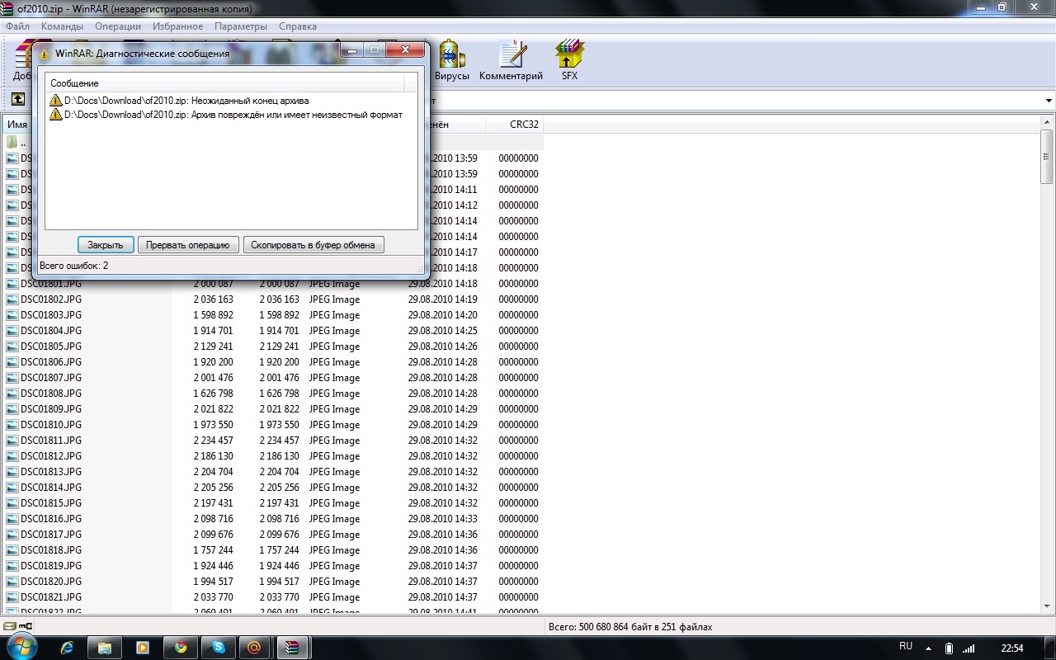
Task: Show hidden system tray icons
Action: click(x=929, y=648)
